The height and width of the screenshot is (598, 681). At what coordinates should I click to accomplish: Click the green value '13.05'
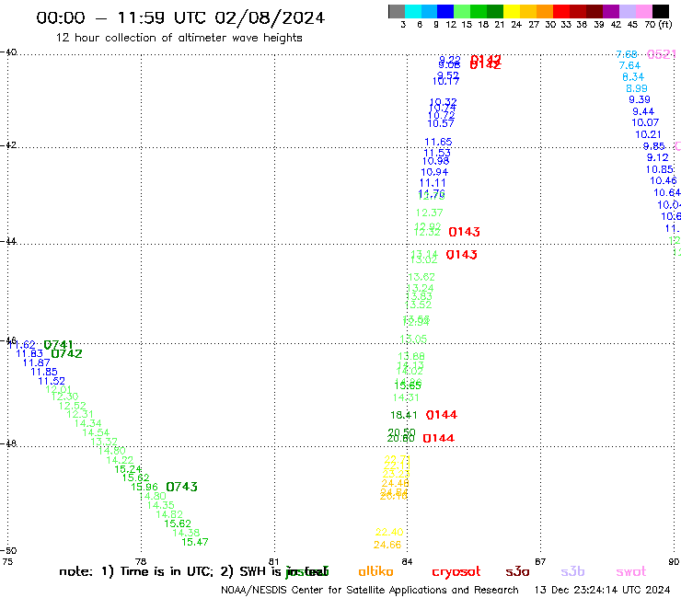coord(413,339)
